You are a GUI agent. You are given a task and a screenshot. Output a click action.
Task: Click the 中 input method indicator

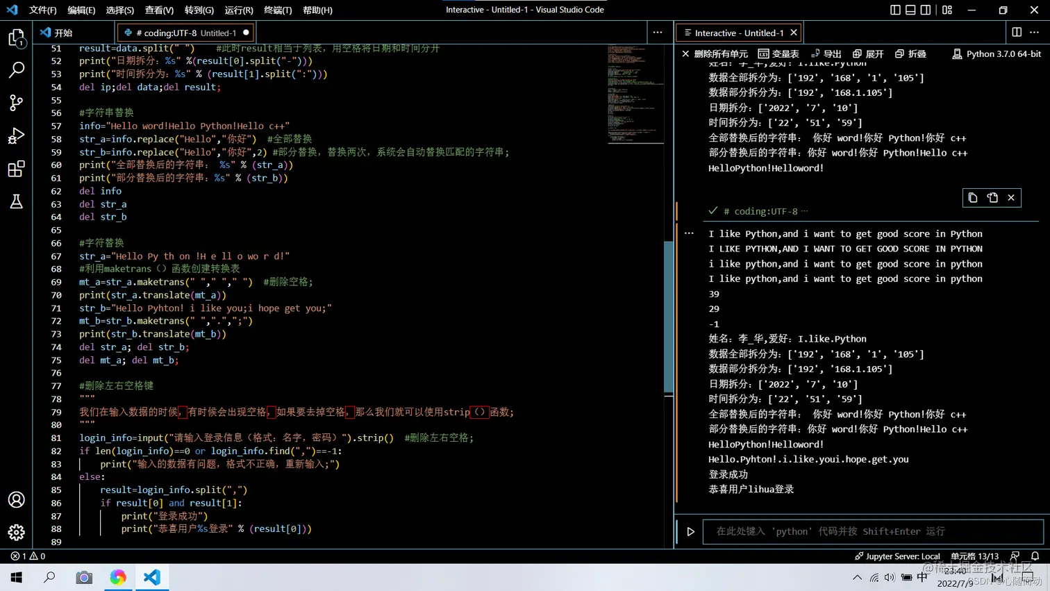click(922, 577)
